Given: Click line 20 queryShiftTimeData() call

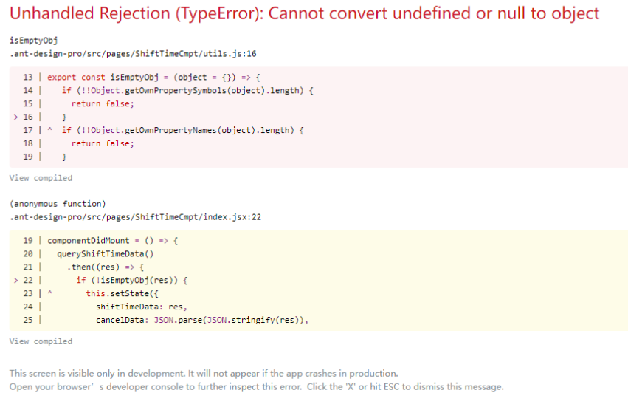Looking at the screenshot, I should pyautogui.click(x=104, y=254).
